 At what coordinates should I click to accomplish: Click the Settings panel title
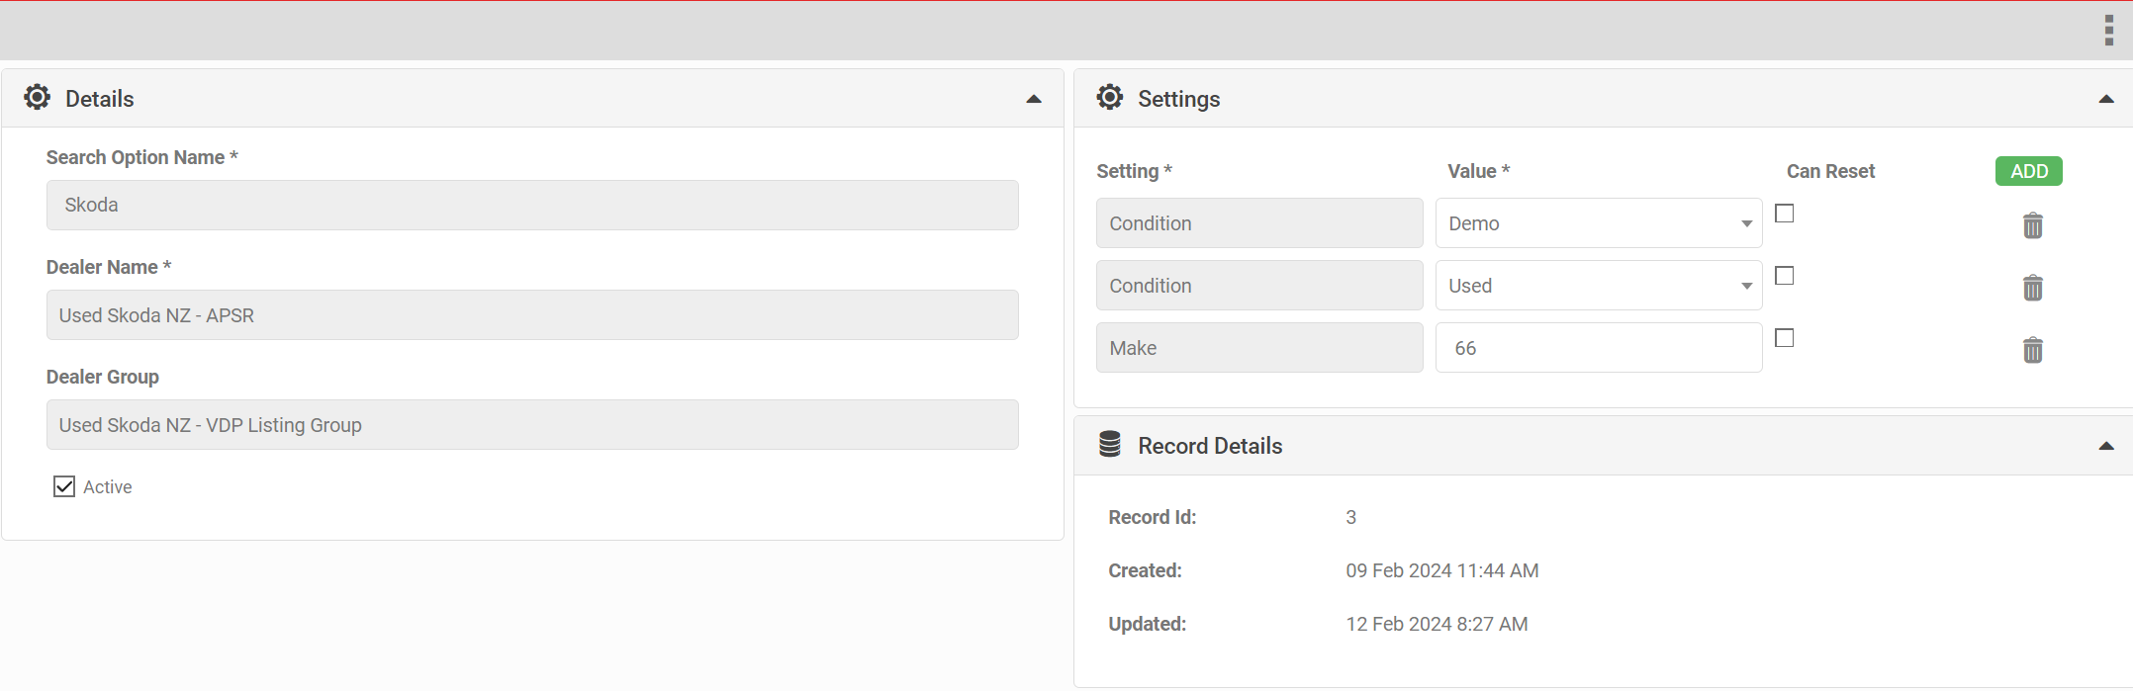click(1179, 99)
